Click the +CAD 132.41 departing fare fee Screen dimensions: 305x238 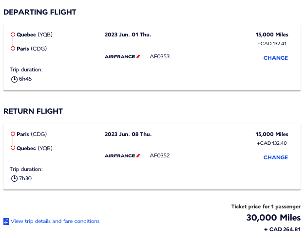pyautogui.click(x=272, y=44)
